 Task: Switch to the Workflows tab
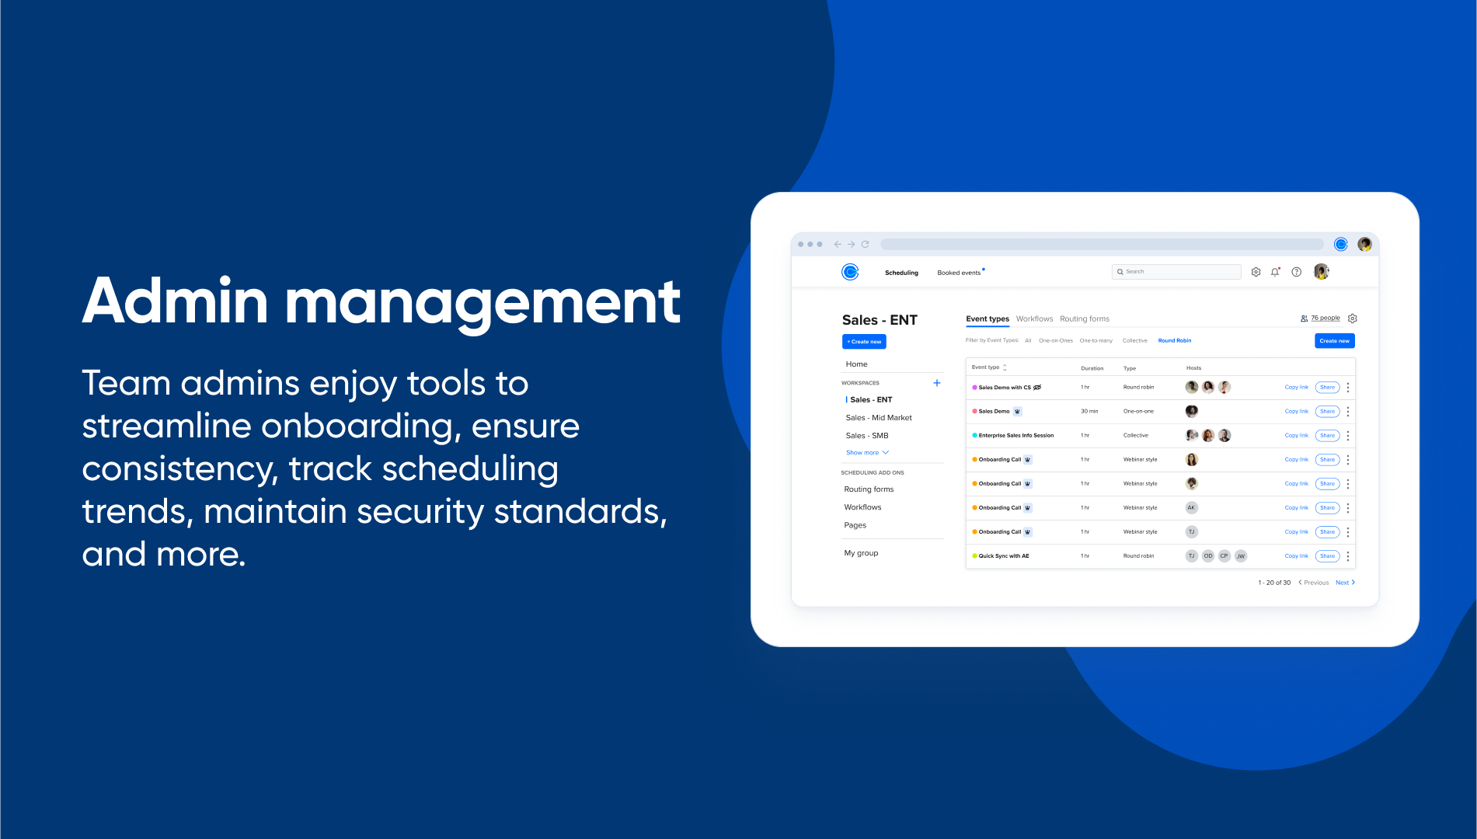pyautogui.click(x=1034, y=319)
